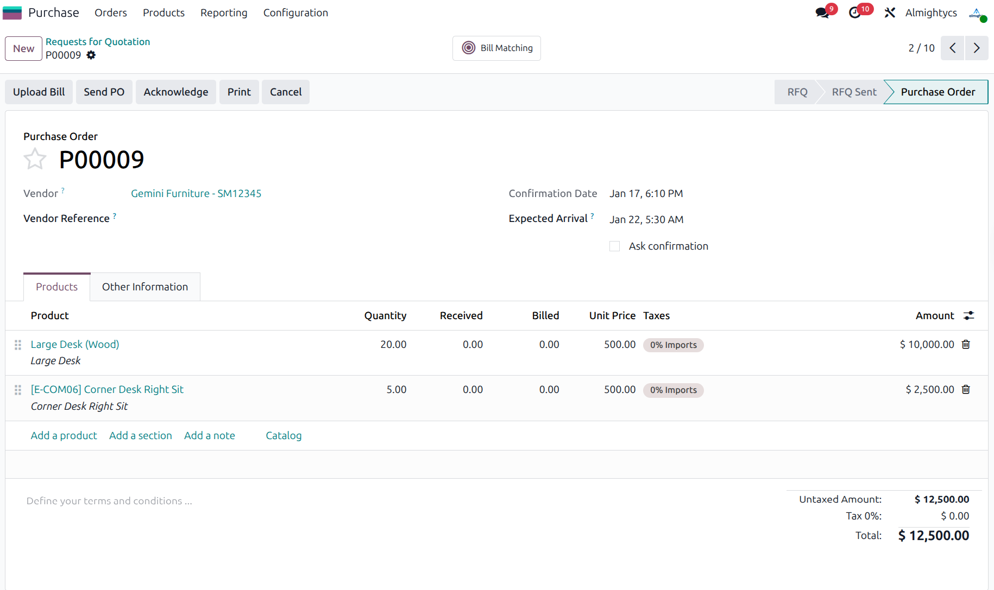Toggle the Ask confirmation checkbox

[x=614, y=246]
